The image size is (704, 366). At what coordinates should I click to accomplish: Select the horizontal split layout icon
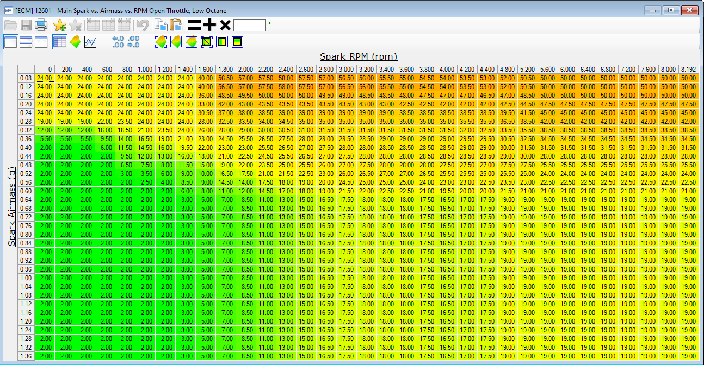coord(26,42)
